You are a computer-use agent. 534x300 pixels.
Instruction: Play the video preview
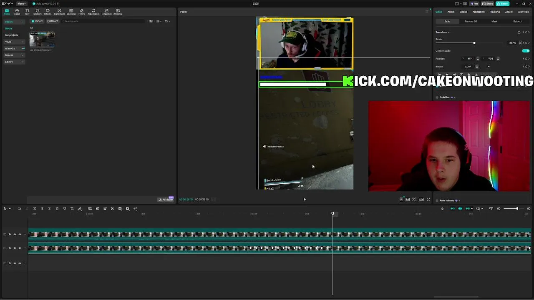305,199
